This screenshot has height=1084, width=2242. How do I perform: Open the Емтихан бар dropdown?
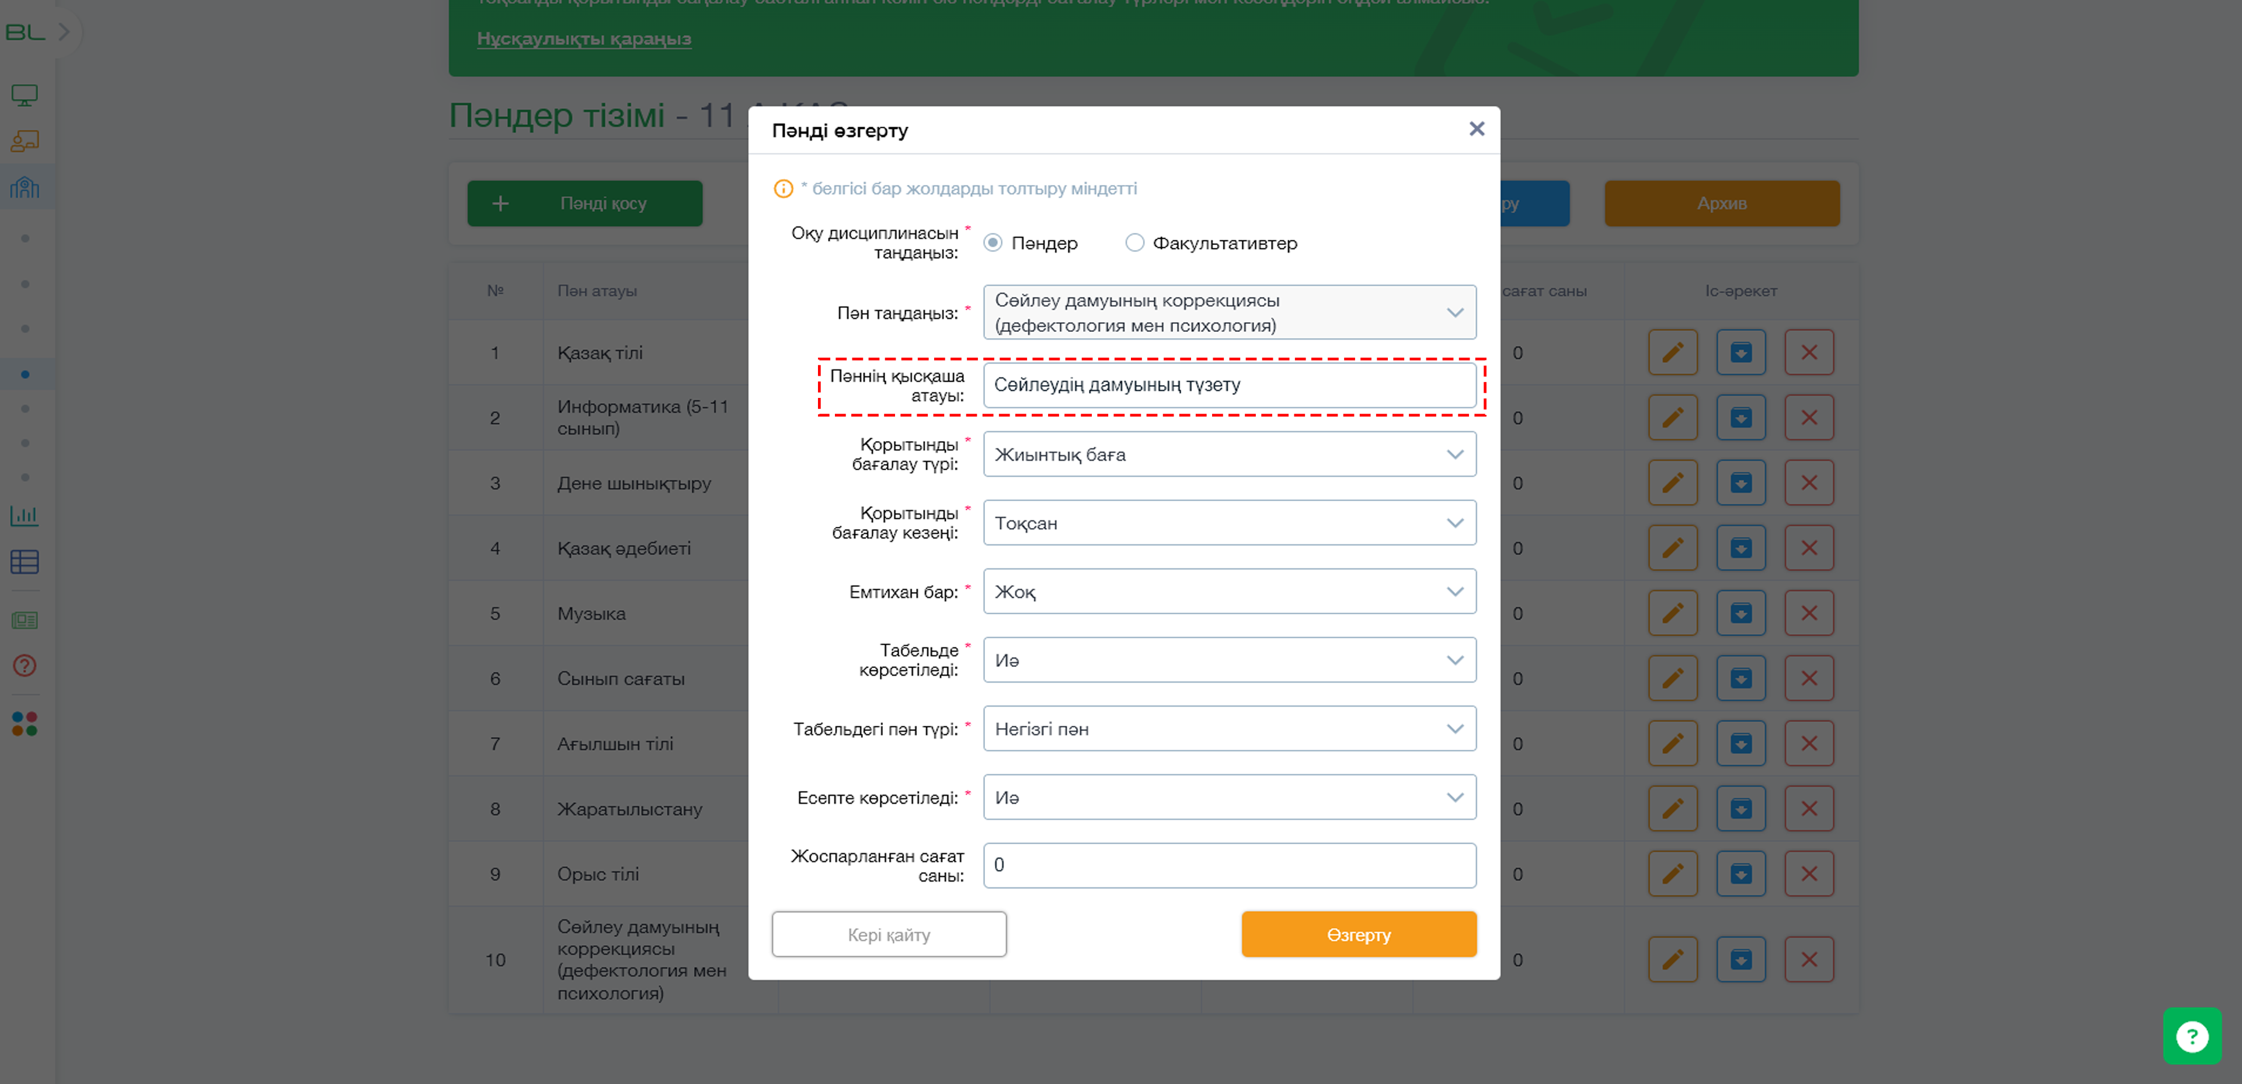pyautogui.click(x=1229, y=592)
